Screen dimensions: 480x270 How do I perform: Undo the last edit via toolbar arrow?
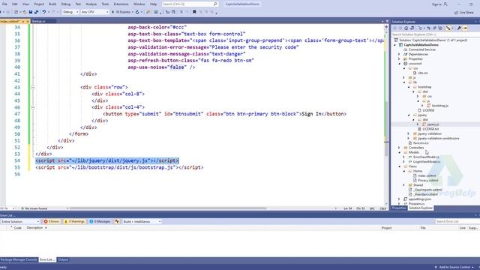pyautogui.click(x=44, y=12)
